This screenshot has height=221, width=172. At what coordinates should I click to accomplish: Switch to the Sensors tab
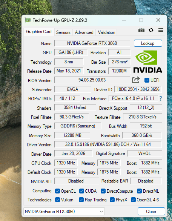point(63,32)
